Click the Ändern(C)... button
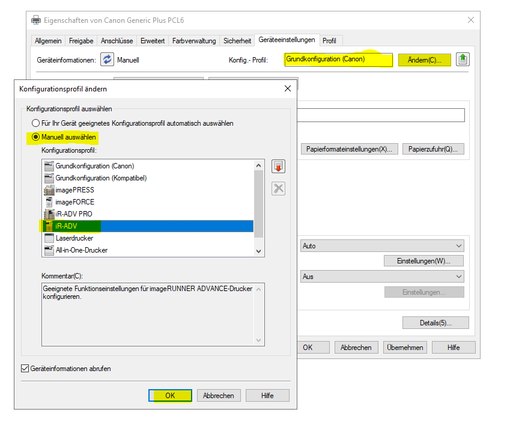Screen dimensions: 510x427 click(425, 60)
